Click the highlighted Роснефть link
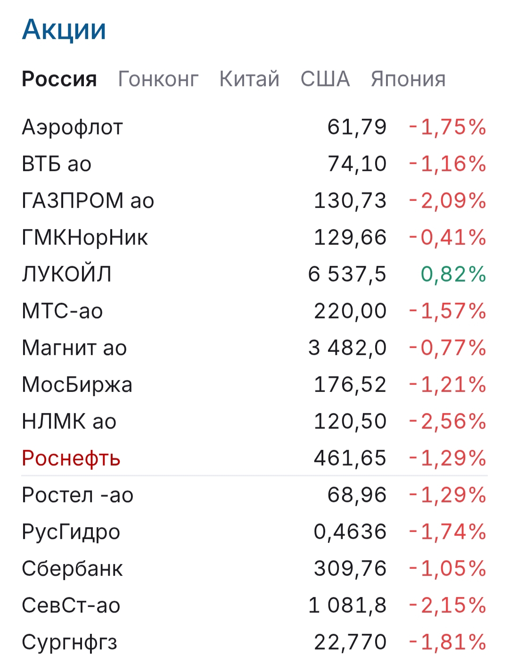Viewport: 509px width, 658px height. click(71, 458)
